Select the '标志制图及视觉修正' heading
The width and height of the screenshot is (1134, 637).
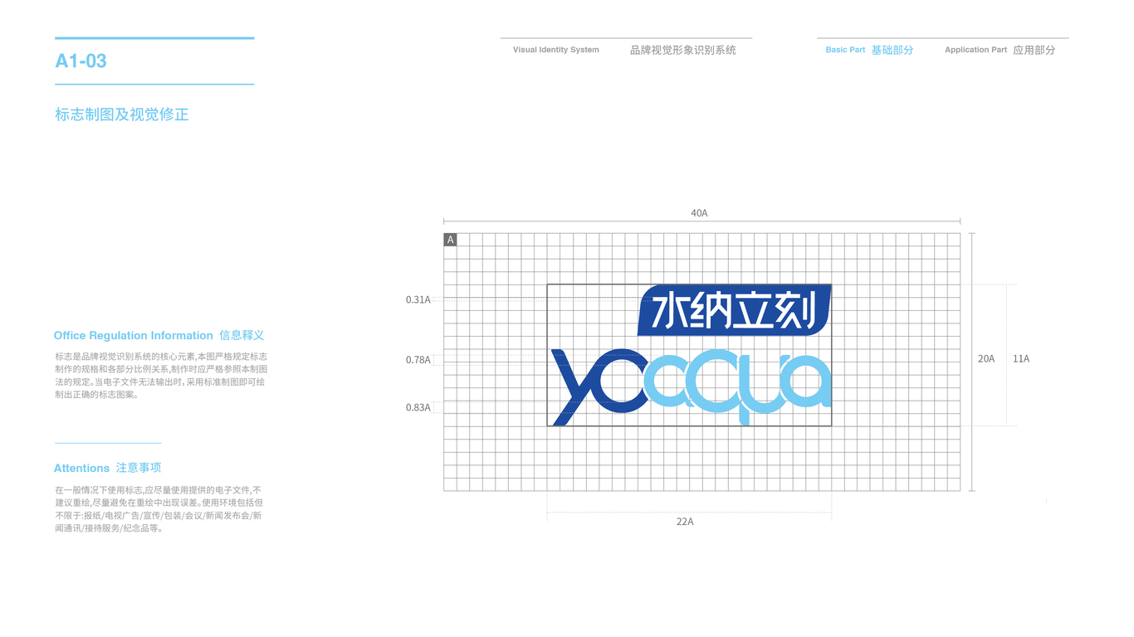122,114
